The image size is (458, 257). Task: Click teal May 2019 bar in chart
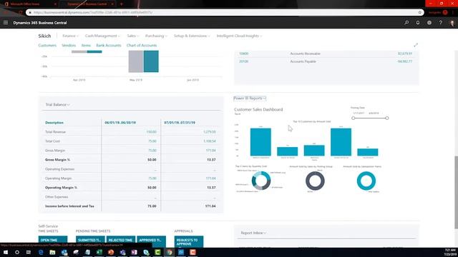pyautogui.click(x=151, y=61)
